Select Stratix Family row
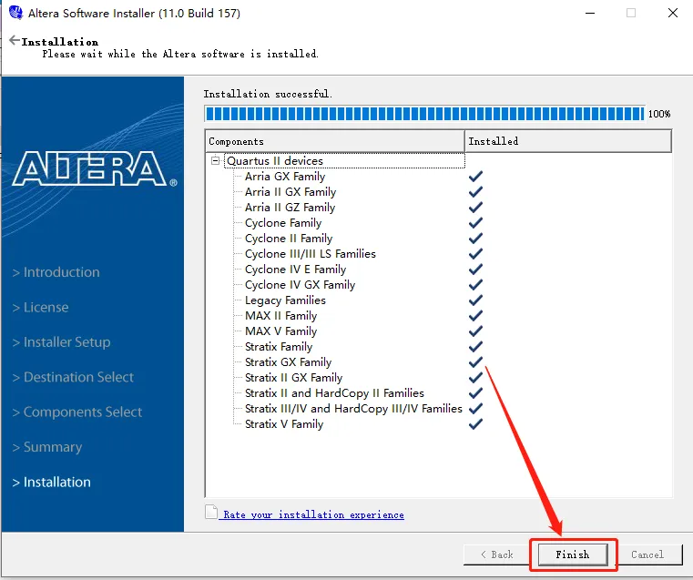Viewport: 693px width, 580px height. coord(279,347)
